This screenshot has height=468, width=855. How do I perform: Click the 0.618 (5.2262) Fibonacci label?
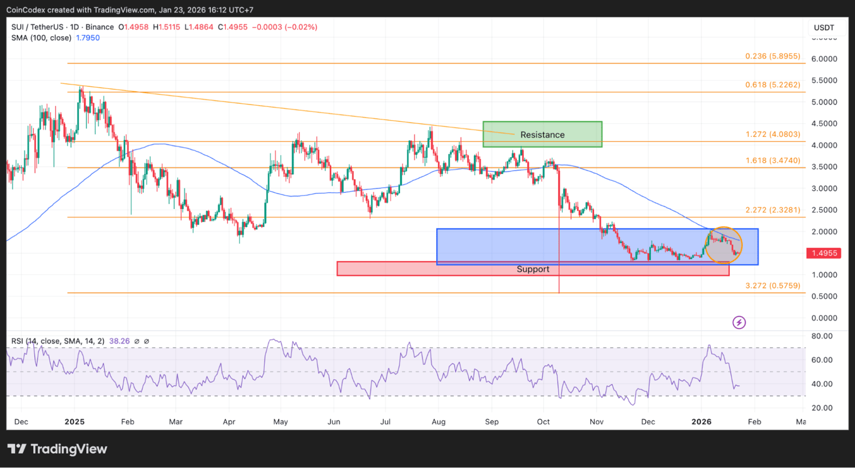(x=772, y=84)
